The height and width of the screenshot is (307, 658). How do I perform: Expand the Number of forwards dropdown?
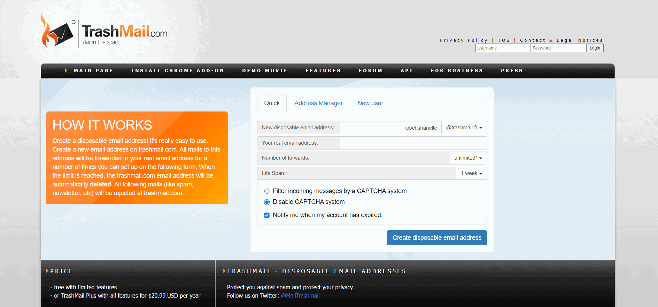point(468,158)
